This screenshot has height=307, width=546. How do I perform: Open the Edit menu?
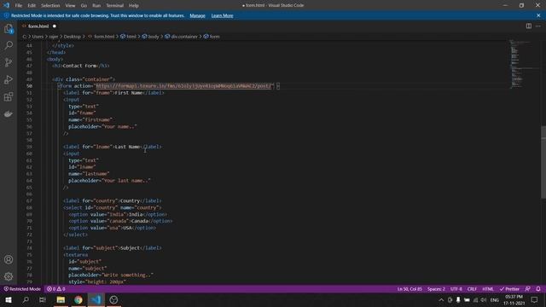click(32, 6)
